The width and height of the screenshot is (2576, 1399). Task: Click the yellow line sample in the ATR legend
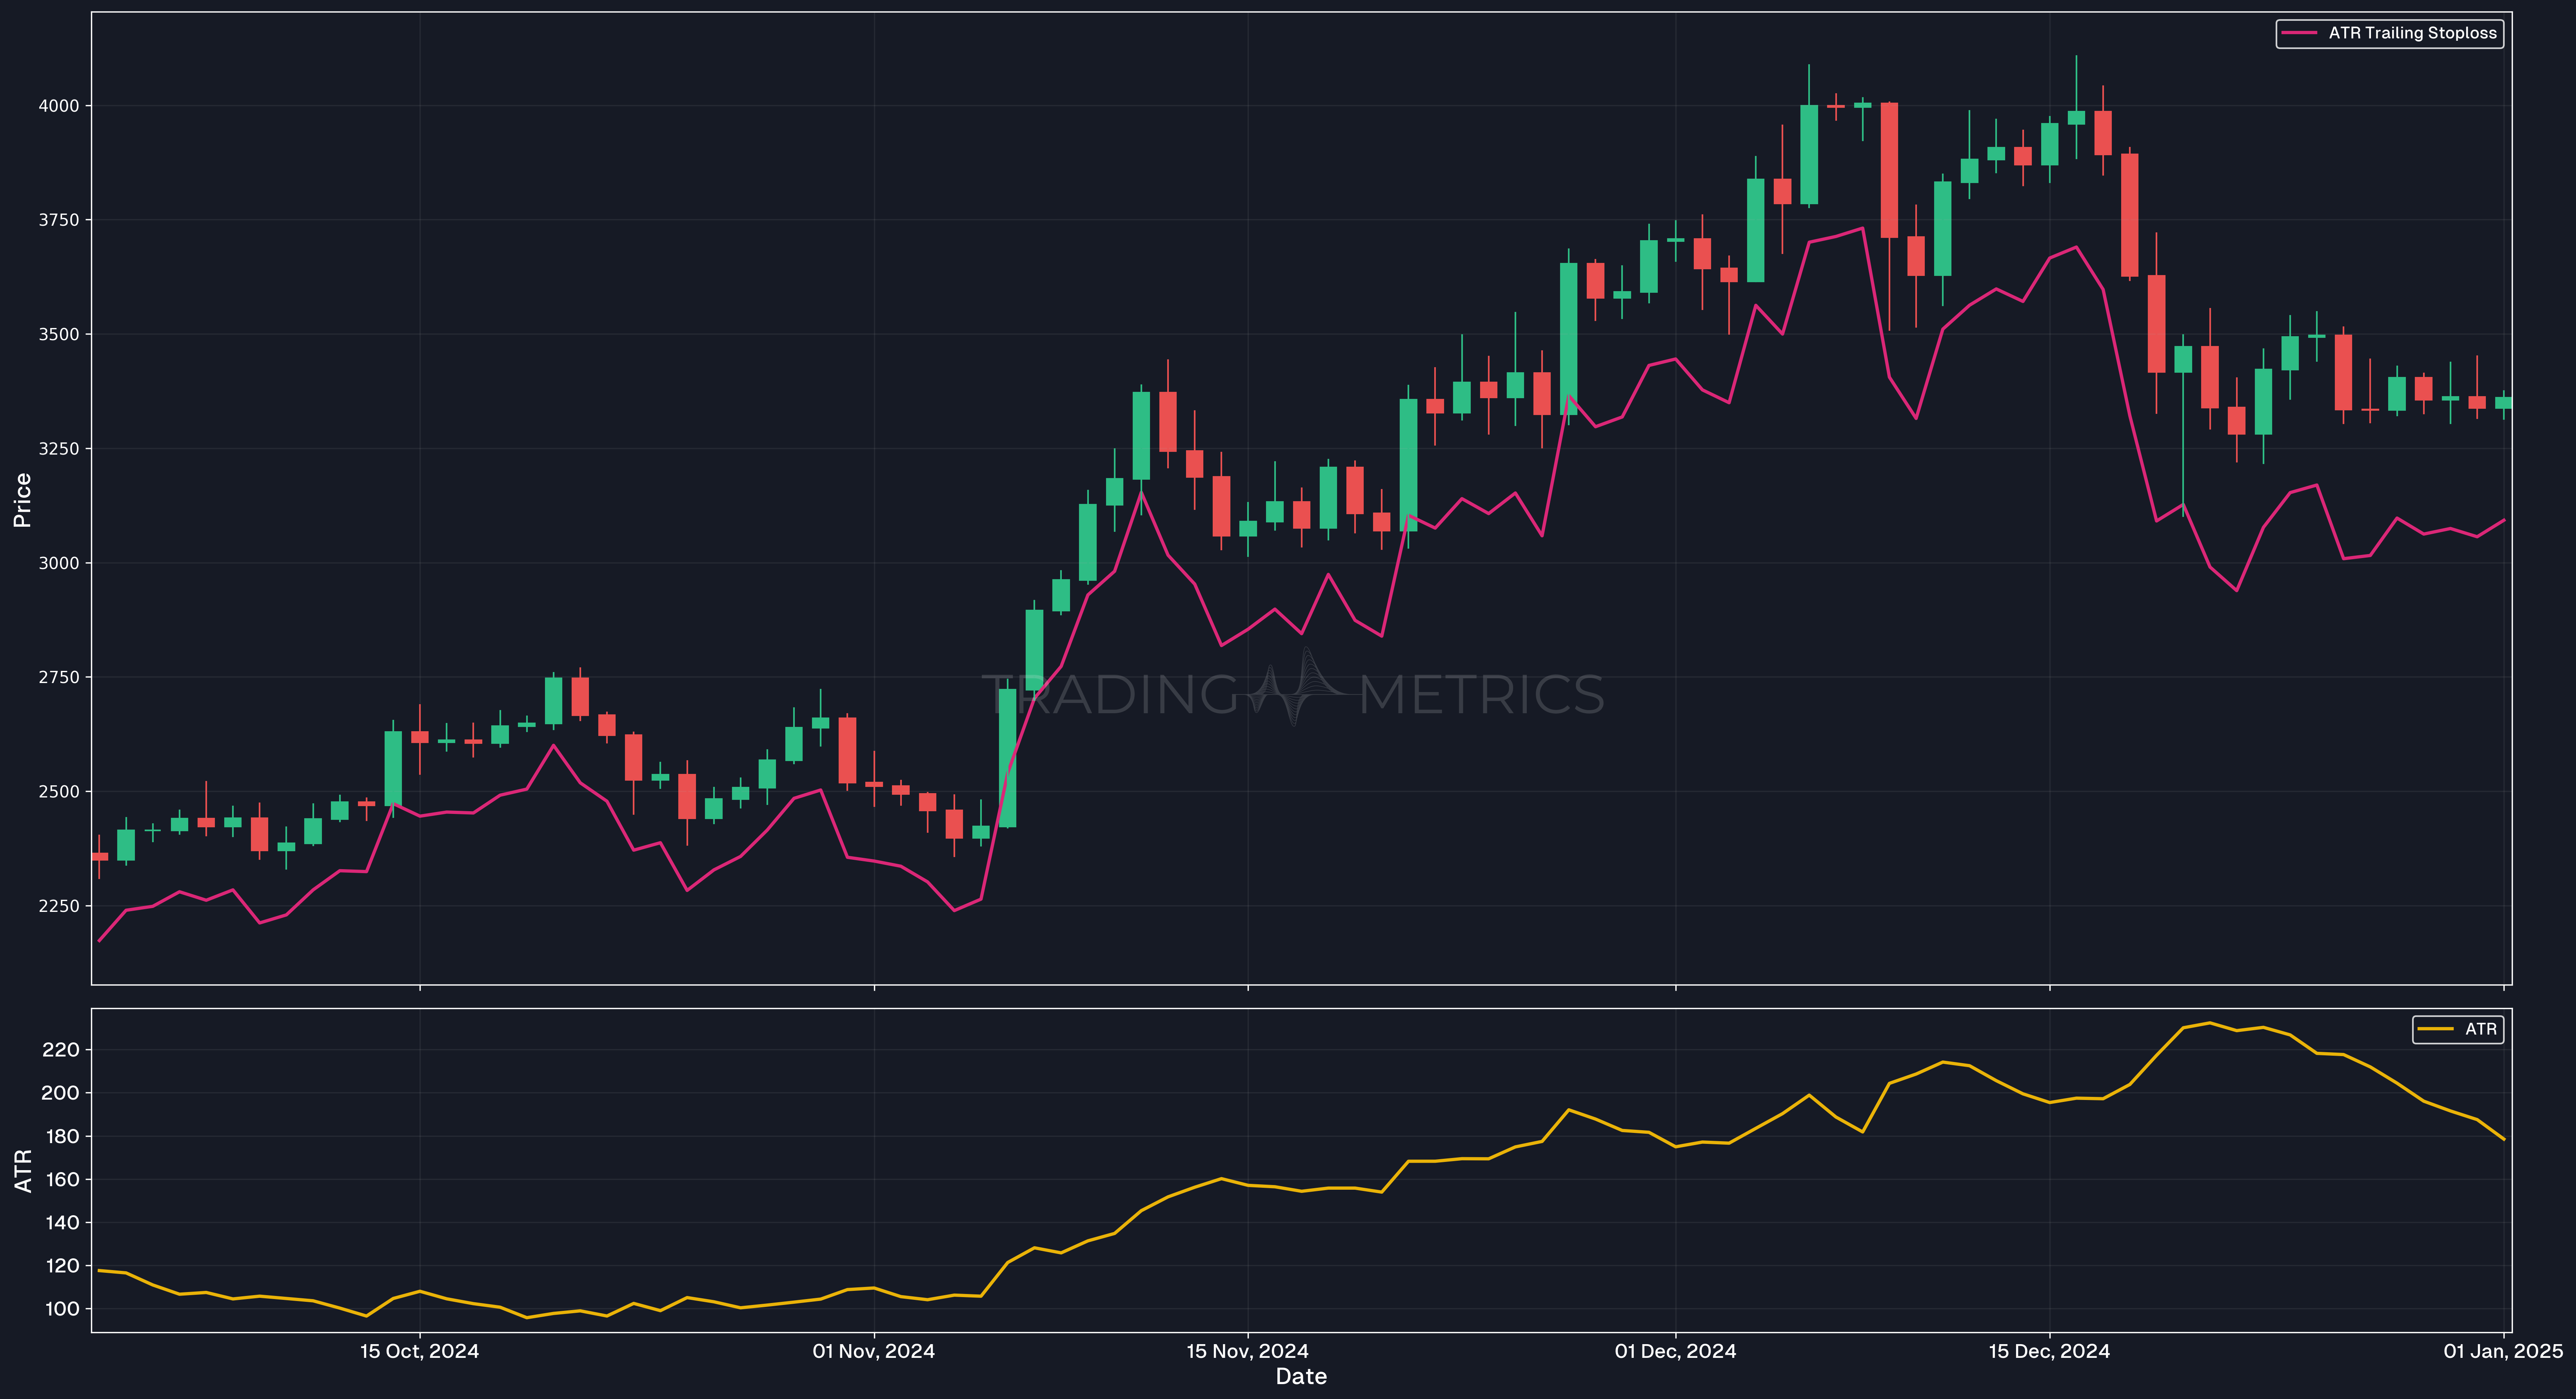tap(2435, 1029)
